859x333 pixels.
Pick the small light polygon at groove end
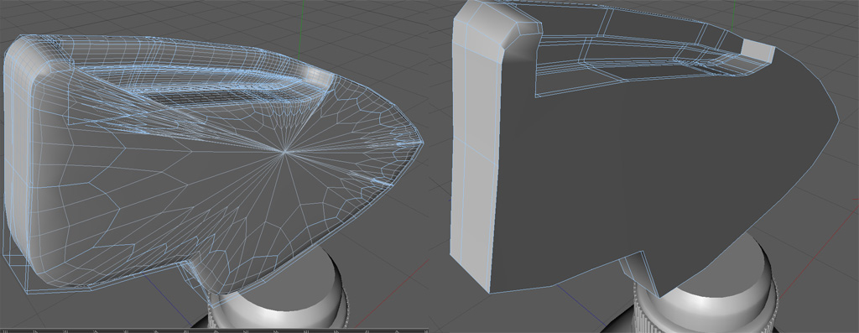(757, 49)
